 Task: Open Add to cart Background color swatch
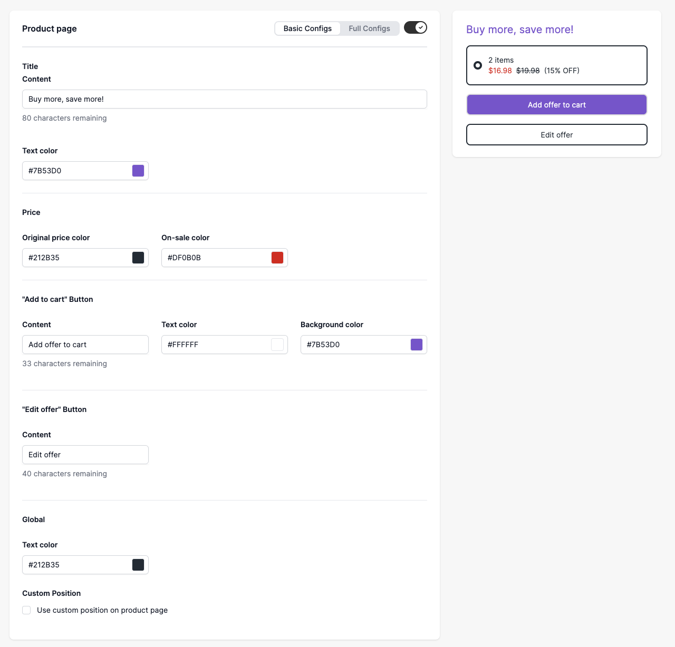click(x=417, y=345)
